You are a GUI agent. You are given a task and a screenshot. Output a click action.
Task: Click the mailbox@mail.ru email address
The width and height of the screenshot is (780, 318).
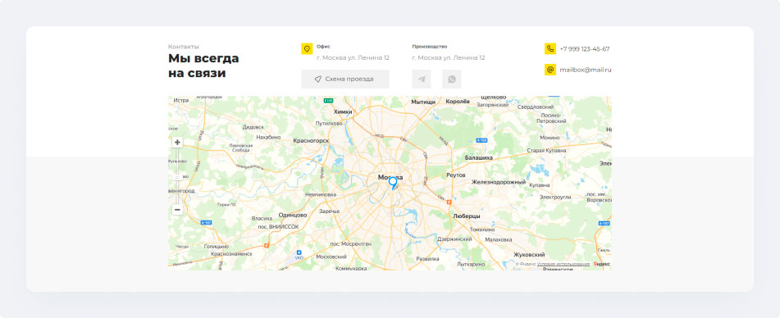click(x=586, y=70)
